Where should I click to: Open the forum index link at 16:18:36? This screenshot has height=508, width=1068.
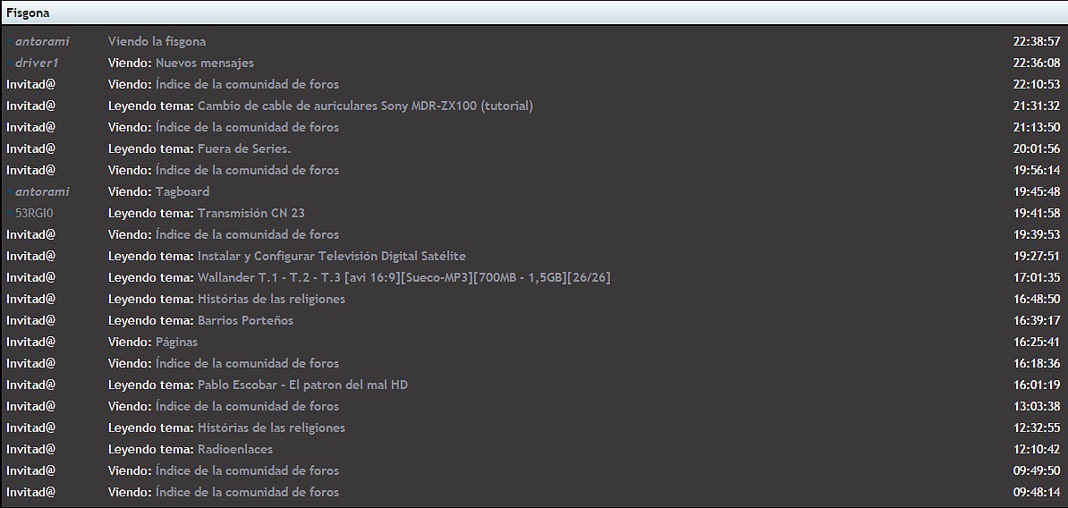(x=247, y=363)
